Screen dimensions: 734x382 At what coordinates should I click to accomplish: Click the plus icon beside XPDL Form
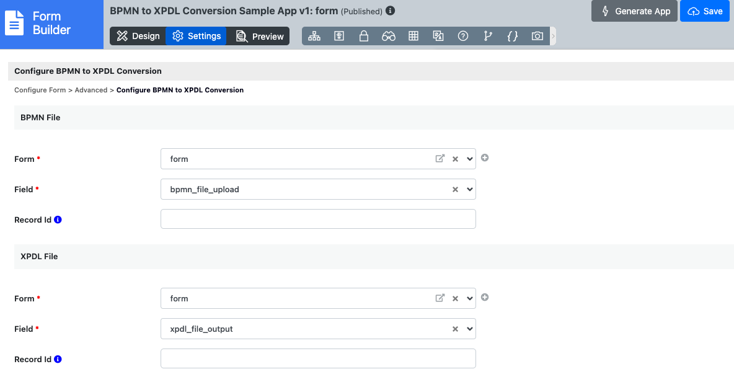pyautogui.click(x=485, y=298)
